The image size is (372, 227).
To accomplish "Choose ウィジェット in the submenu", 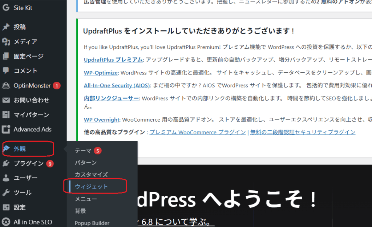I will [x=91, y=187].
